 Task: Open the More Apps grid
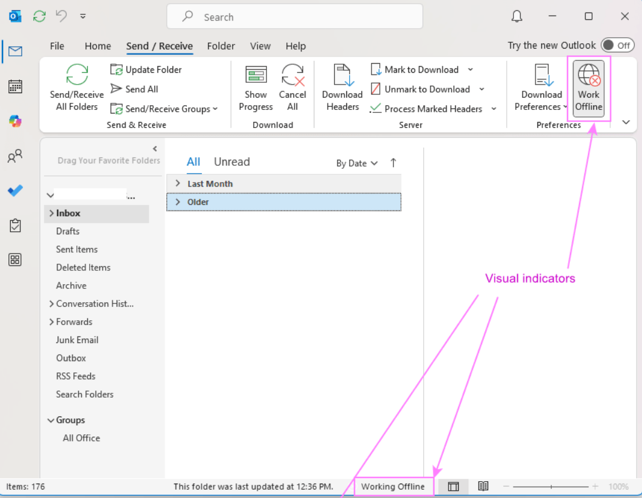pyautogui.click(x=15, y=260)
